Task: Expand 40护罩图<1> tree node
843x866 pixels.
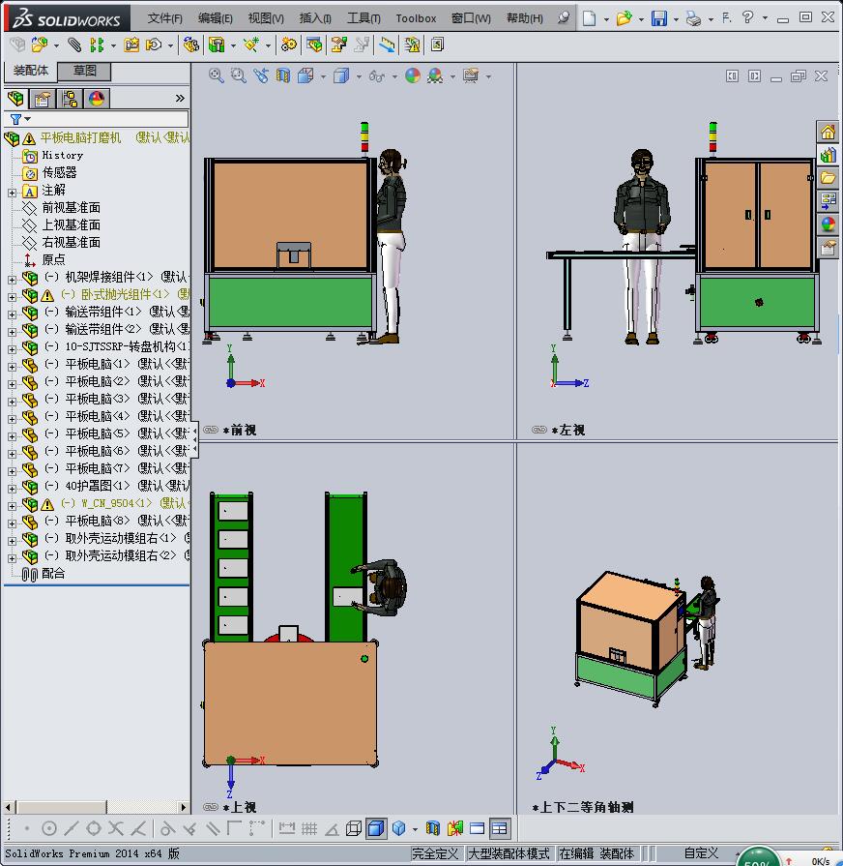Action: pyautogui.click(x=13, y=489)
